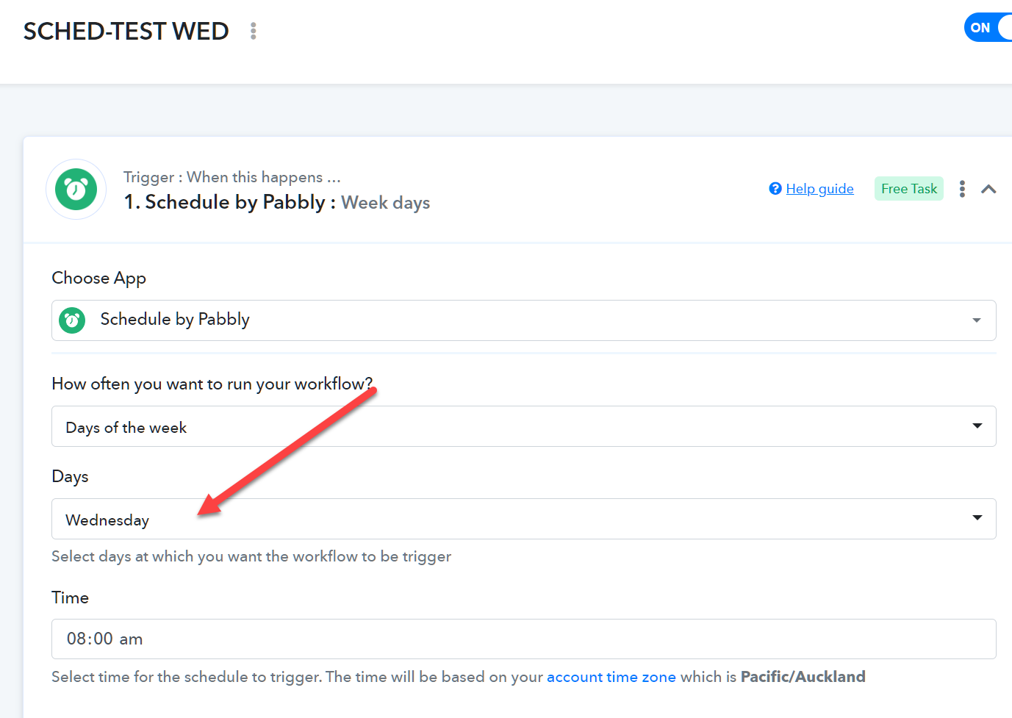Click the SCHED-TEST WED workflow title
This screenshot has height=718, width=1012.
tap(126, 32)
